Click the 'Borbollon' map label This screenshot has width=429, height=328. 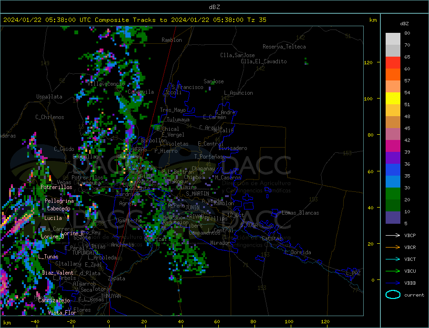(153, 140)
